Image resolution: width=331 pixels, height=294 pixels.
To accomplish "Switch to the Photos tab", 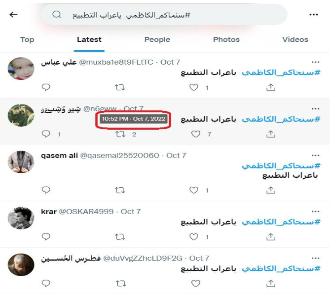I will tap(226, 39).
